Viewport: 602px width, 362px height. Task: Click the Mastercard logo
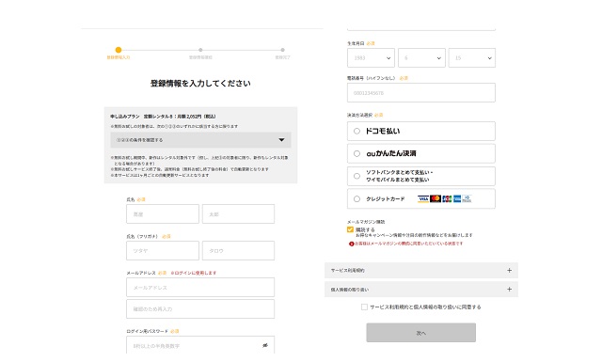coord(436,198)
